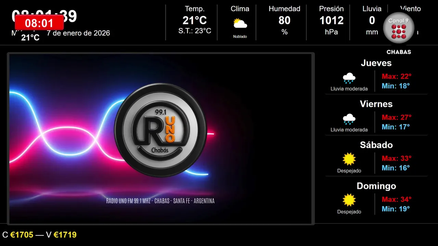
Task: Click the Radio Uno 99.1 round logo
Action: coord(160,130)
